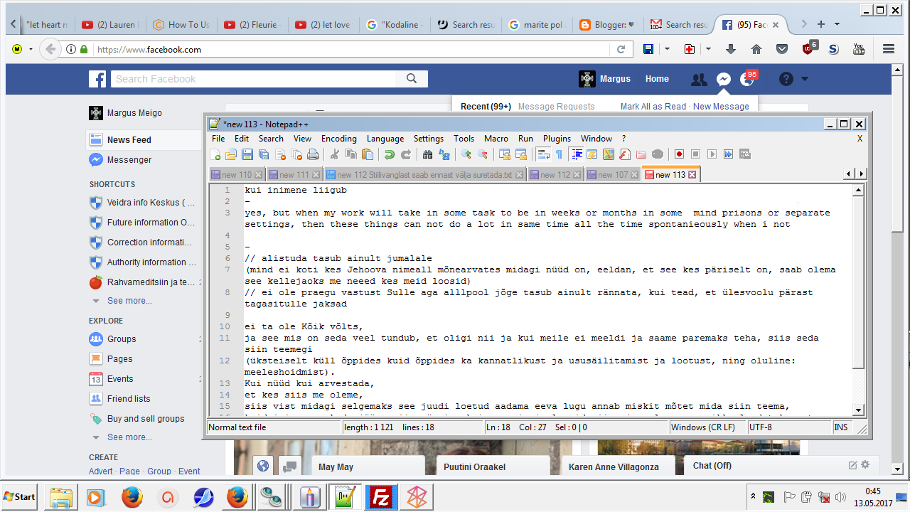This screenshot has height=512, width=910.
Task: Click the Save icon in Notepad++ toolbar
Action: [x=247, y=154]
